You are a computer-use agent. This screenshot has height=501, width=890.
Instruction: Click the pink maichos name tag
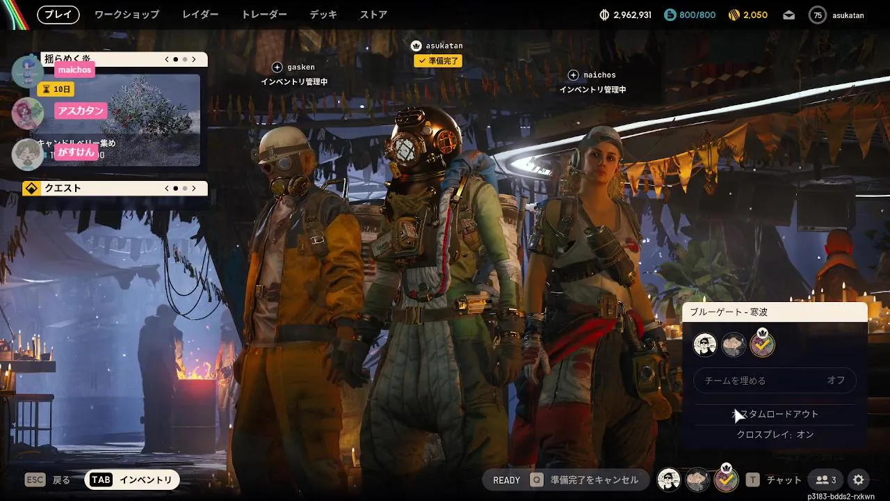coord(74,70)
